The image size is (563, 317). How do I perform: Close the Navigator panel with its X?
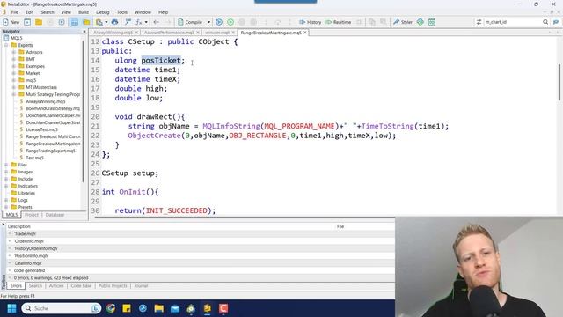(84, 32)
